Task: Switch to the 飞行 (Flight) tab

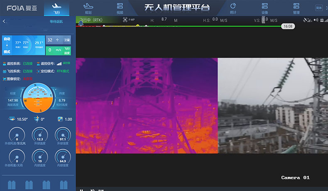Action: 57,8
